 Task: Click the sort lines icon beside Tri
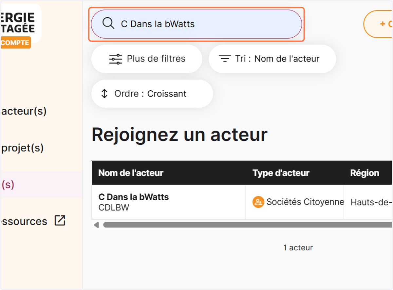coord(225,59)
